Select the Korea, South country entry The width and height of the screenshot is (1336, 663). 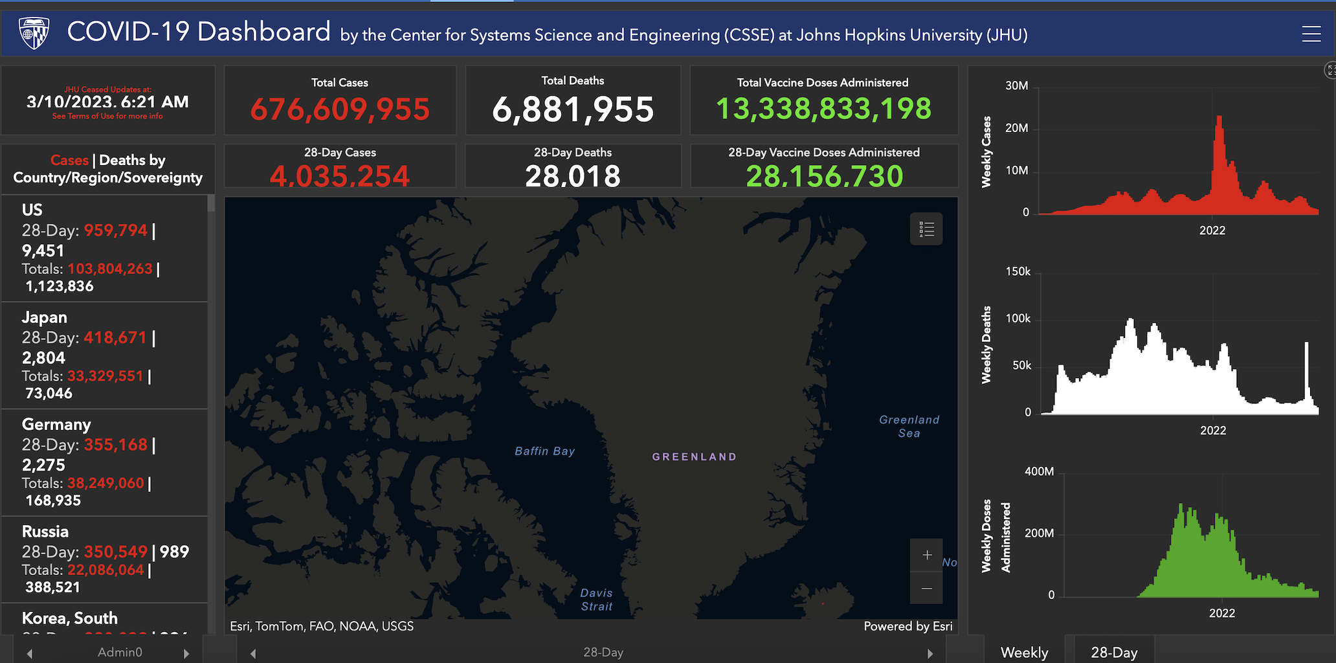104,619
